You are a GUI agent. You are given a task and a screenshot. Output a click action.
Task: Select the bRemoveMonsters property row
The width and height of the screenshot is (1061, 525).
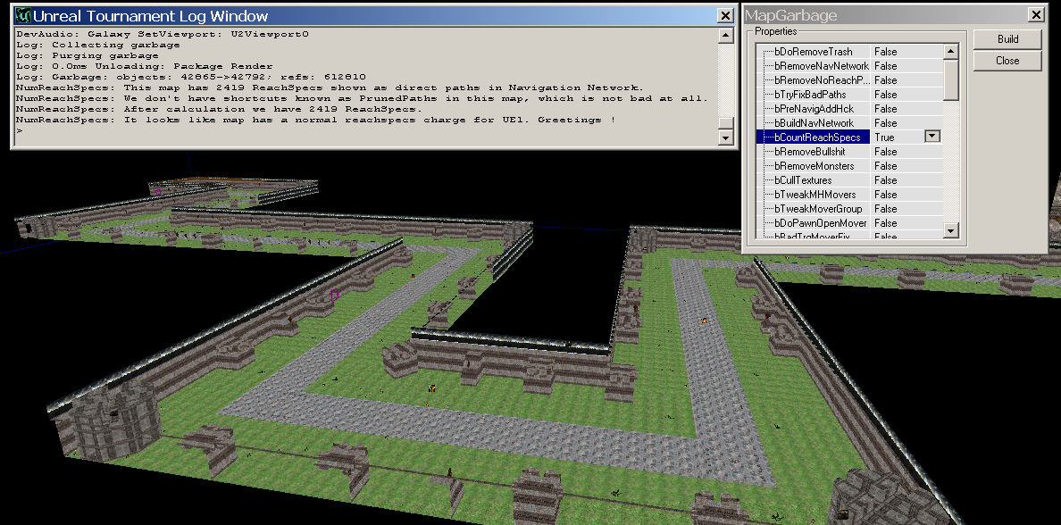(850, 166)
